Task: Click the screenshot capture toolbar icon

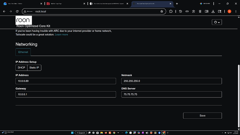Action: (x=193, y=11)
